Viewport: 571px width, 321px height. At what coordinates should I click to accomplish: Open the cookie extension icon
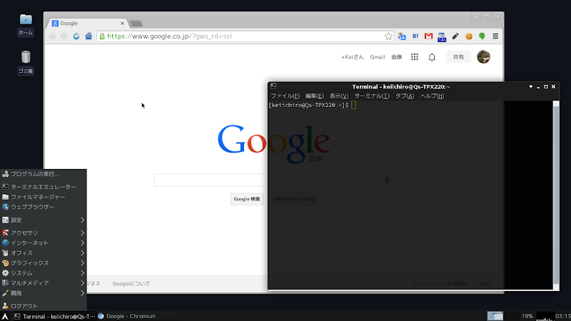pos(469,36)
